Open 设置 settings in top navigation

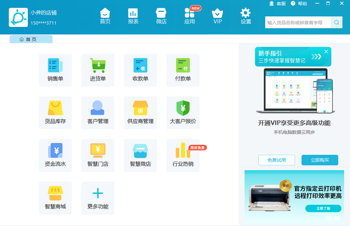coord(246,16)
